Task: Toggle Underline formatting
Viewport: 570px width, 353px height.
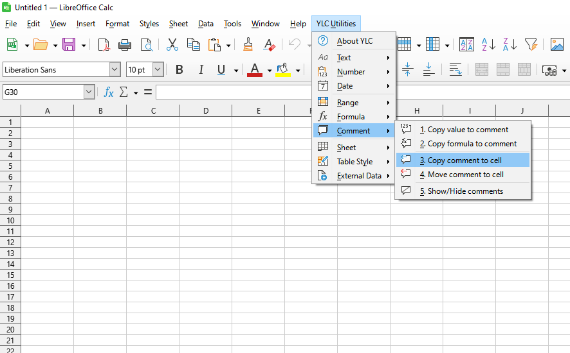Action: 221,70
